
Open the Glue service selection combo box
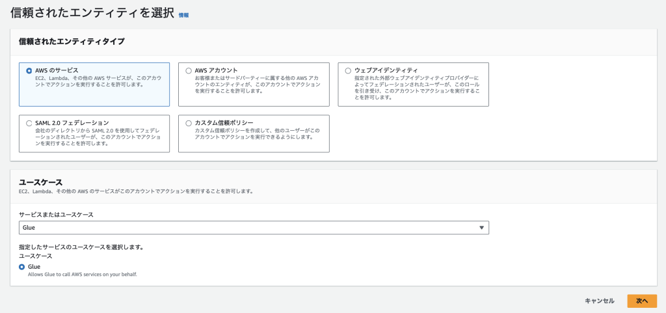(254, 228)
